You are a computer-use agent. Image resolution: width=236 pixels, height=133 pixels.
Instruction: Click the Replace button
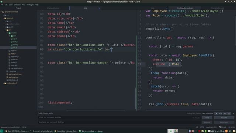point(207,122)
